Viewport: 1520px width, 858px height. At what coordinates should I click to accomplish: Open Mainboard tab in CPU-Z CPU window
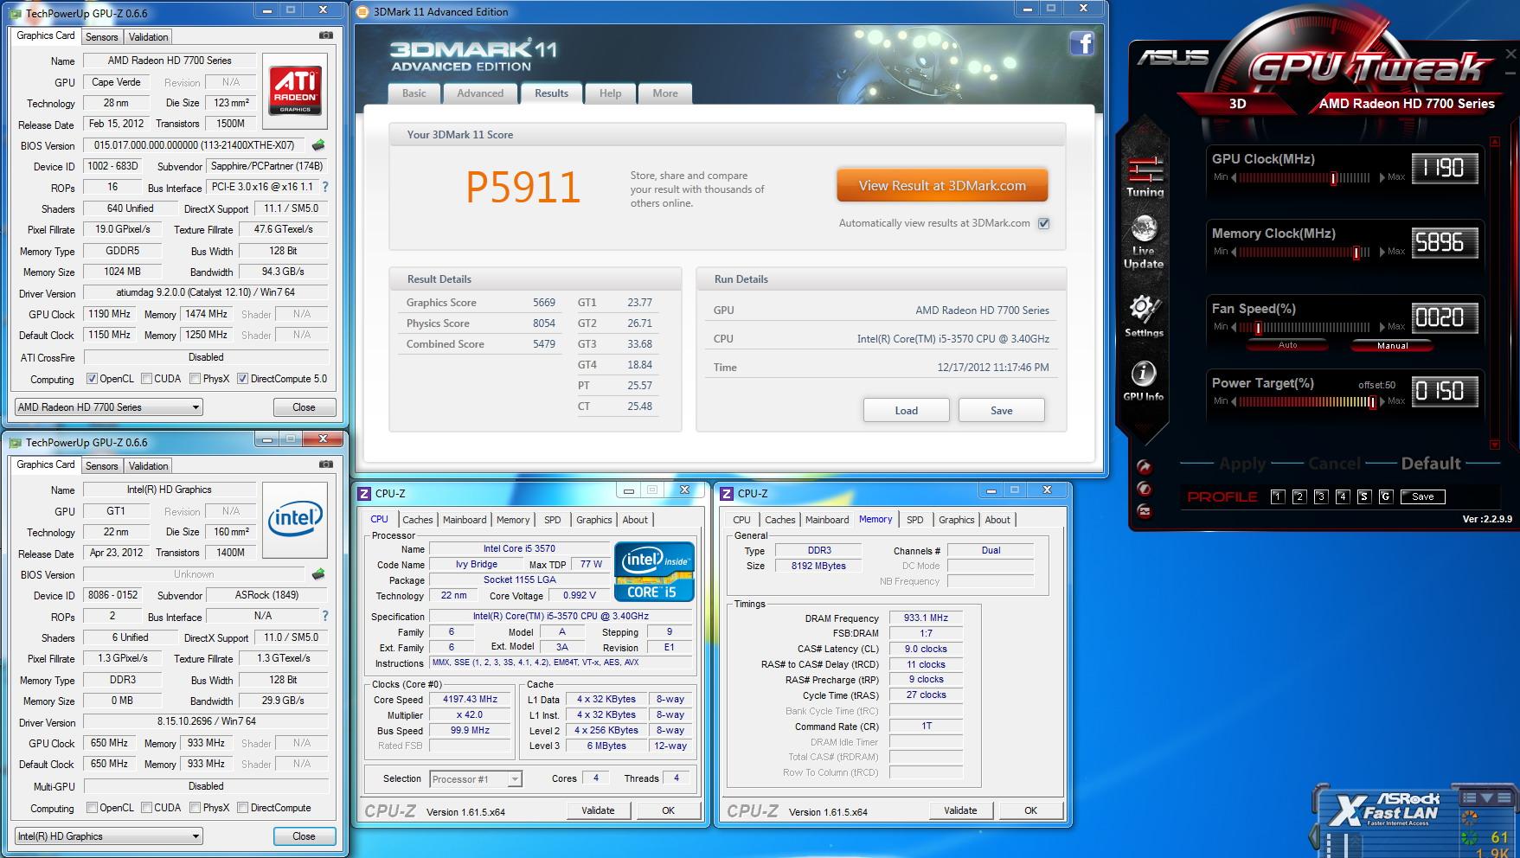[465, 520]
